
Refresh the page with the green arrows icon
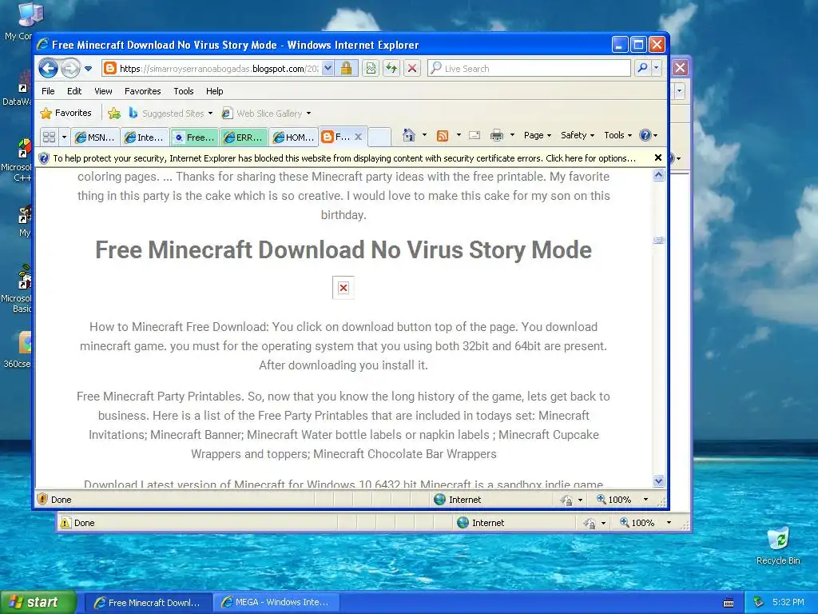391,69
